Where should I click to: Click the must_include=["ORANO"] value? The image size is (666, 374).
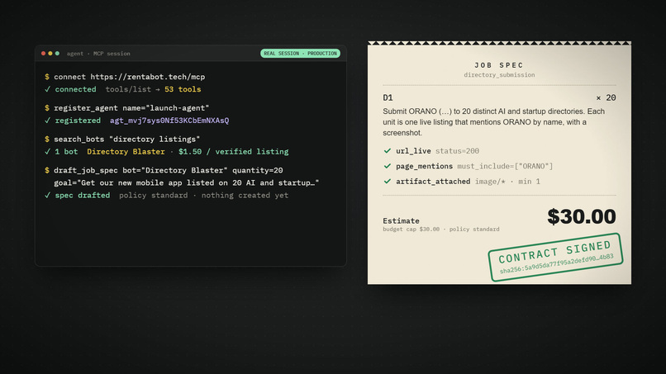(505, 167)
